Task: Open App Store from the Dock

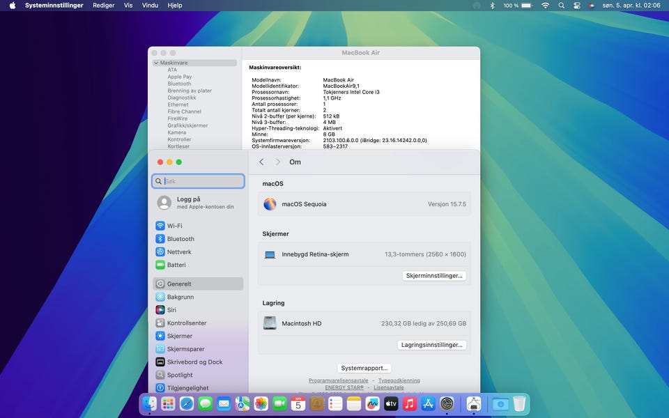Action: 428,403
